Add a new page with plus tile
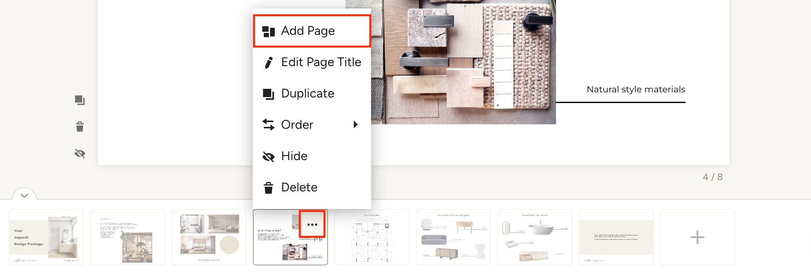Viewport: 811px width, 274px height. pyautogui.click(x=697, y=237)
